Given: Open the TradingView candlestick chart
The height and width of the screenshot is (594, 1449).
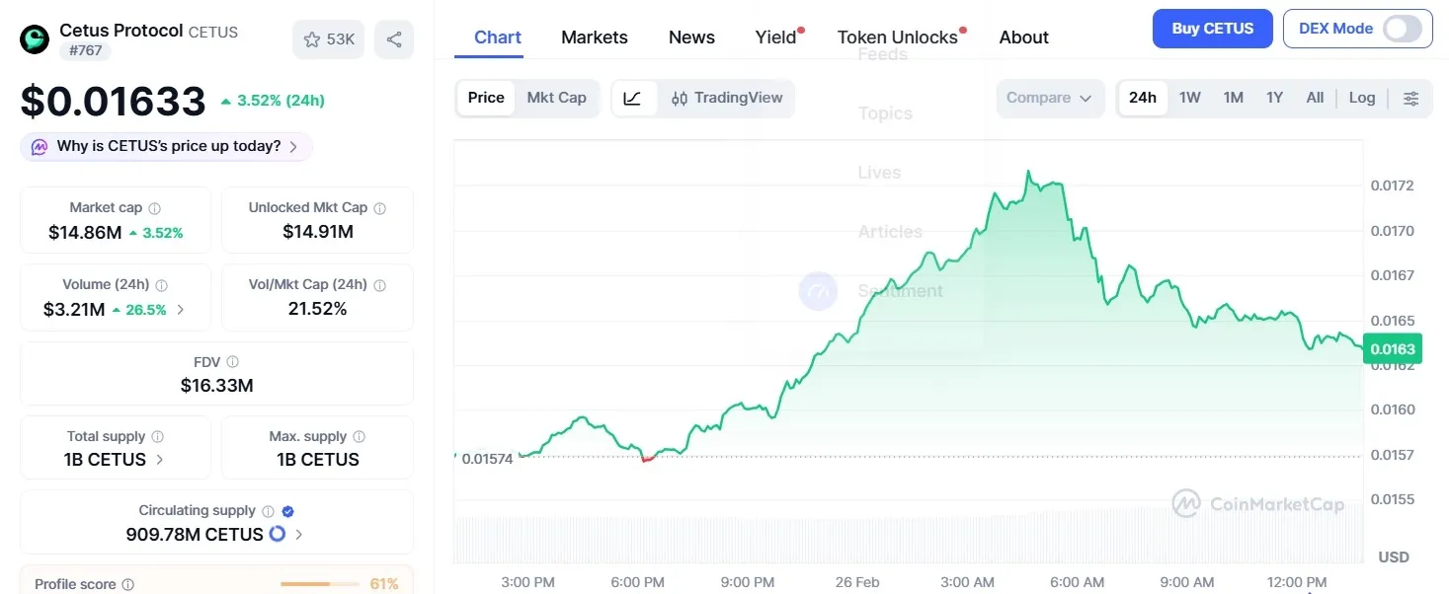Looking at the screenshot, I should [727, 98].
